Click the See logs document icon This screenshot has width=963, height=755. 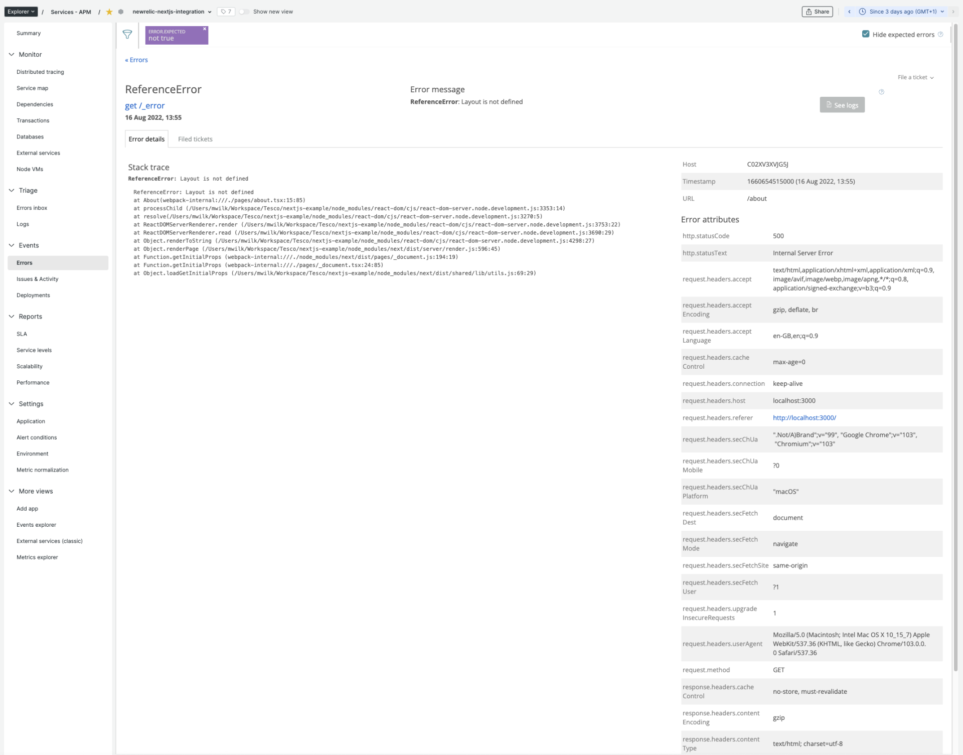tap(829, 105)
